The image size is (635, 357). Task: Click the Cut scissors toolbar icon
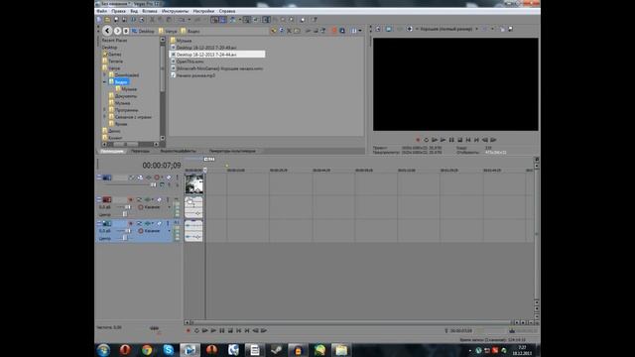(x=152, y=20)
